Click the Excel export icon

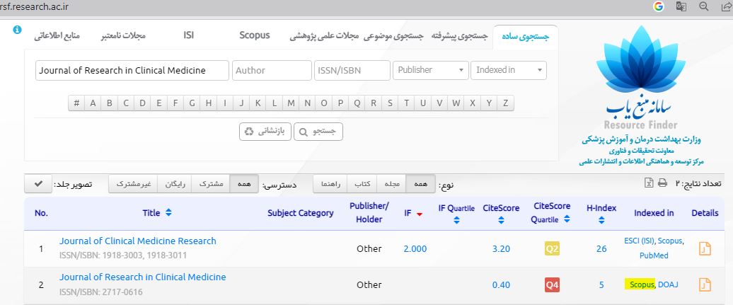click(648, 183)
